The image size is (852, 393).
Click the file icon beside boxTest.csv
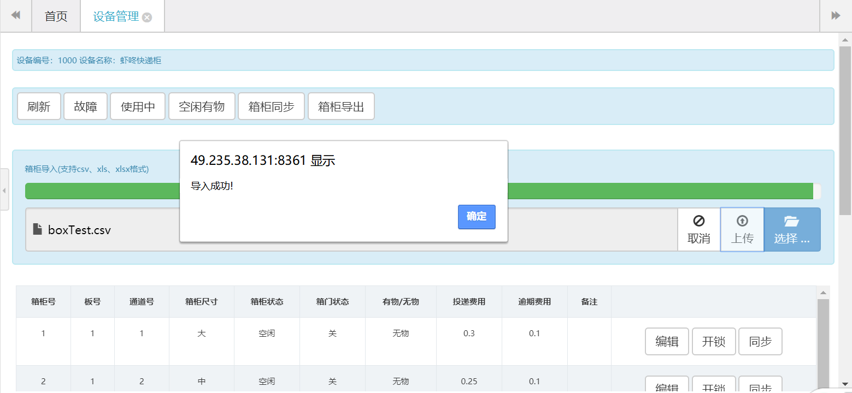pyautogui.click(x=38, y=229)
